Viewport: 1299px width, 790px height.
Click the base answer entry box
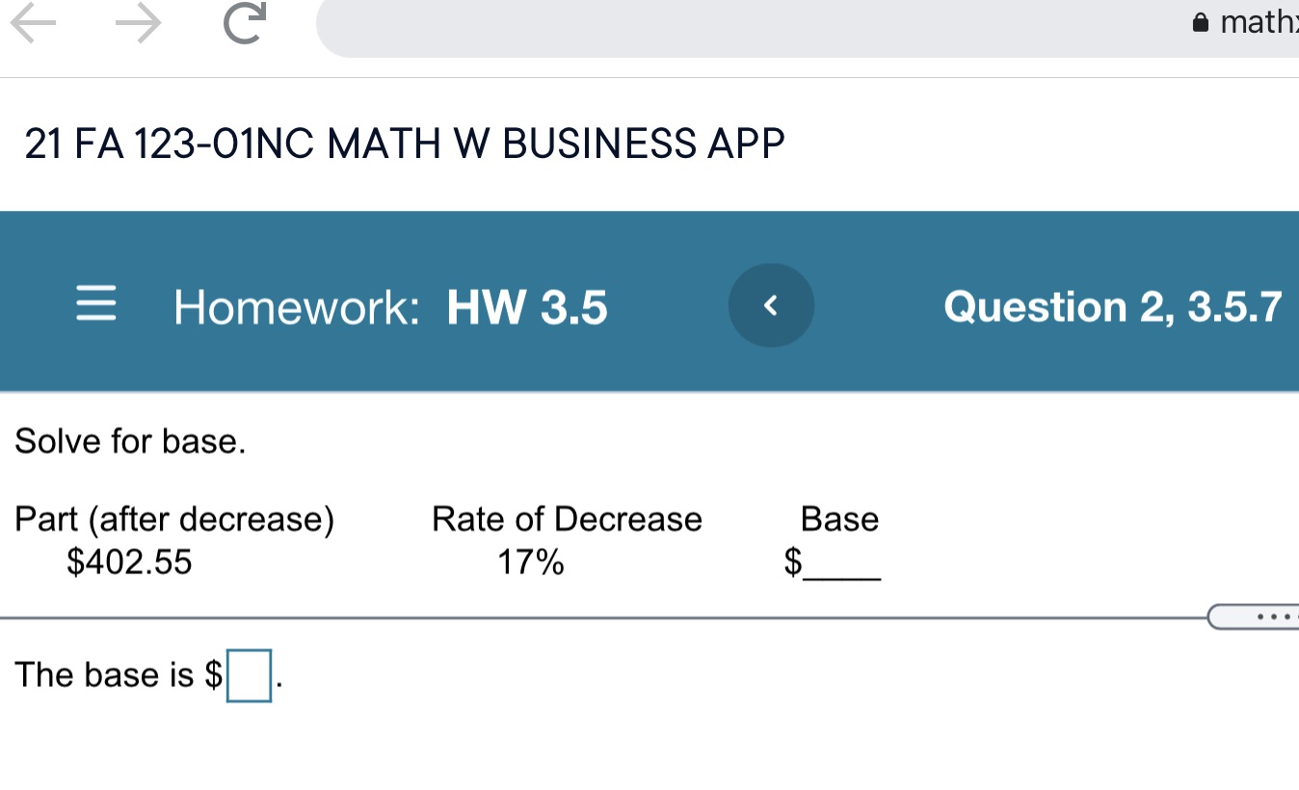click(x=251, y=674)
